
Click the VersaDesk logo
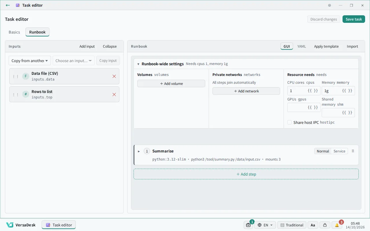(x=21, y=225)
